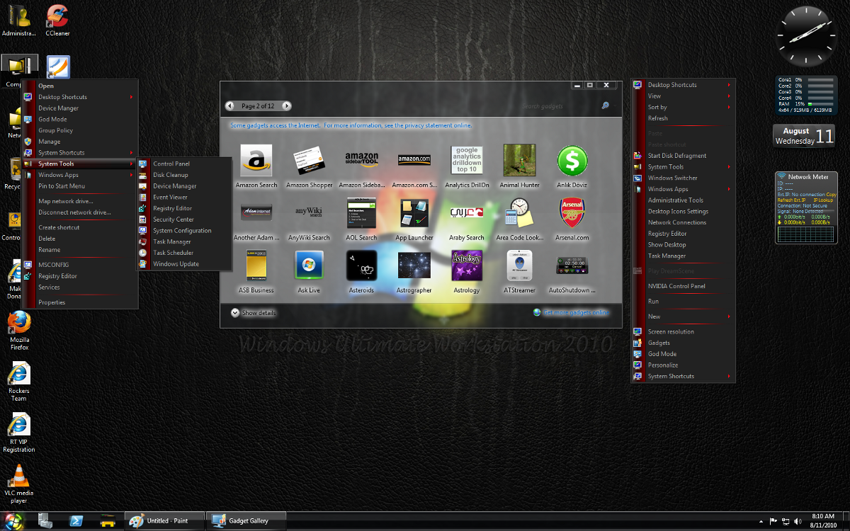850x531 pixels.
Task: Choose Disk Cleanup from the submenu
Action: click(x=185, y=175)
